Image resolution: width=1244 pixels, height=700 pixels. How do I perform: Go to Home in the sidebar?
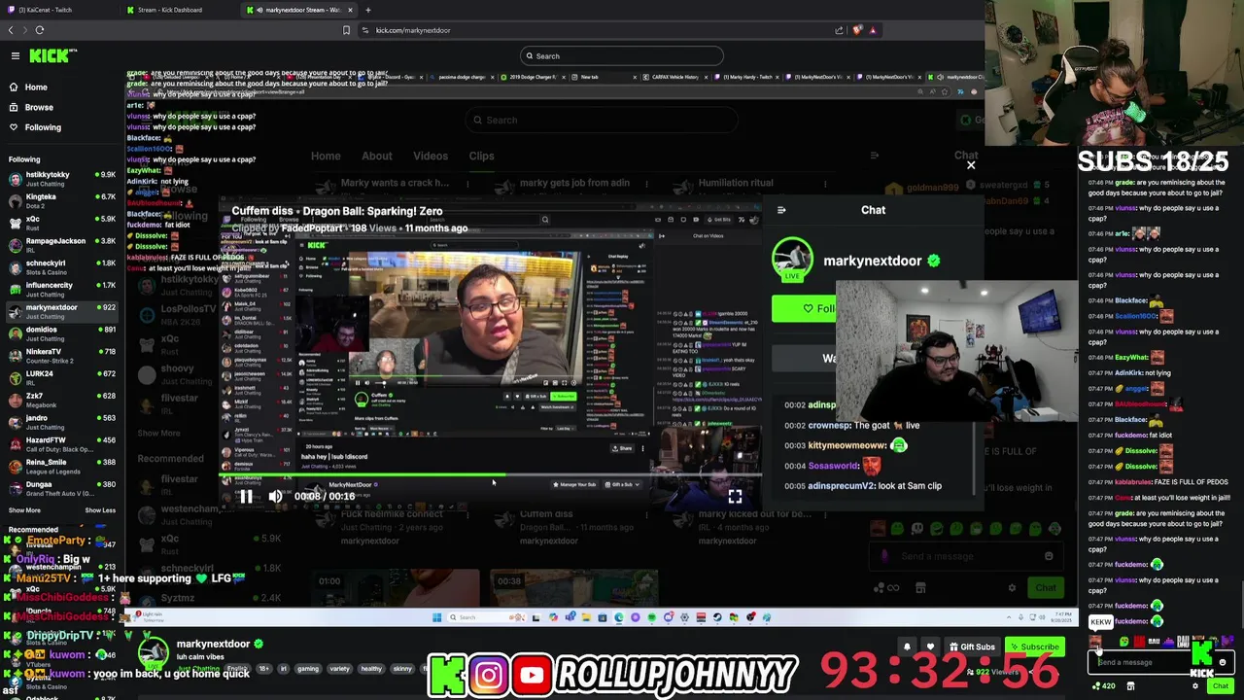36,87
